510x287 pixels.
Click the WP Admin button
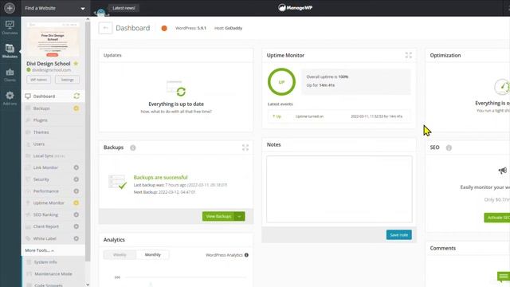[x=39, y=80]
